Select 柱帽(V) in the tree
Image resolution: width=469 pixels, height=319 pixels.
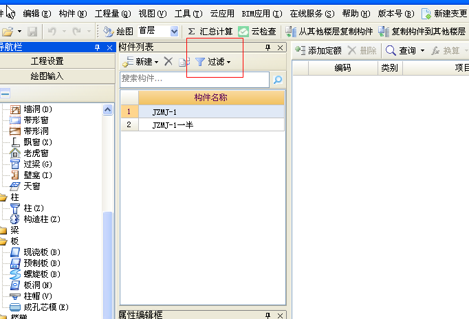coord(31,296)
